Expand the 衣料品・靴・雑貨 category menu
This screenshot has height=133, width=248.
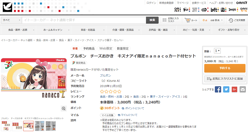[159, 30]
